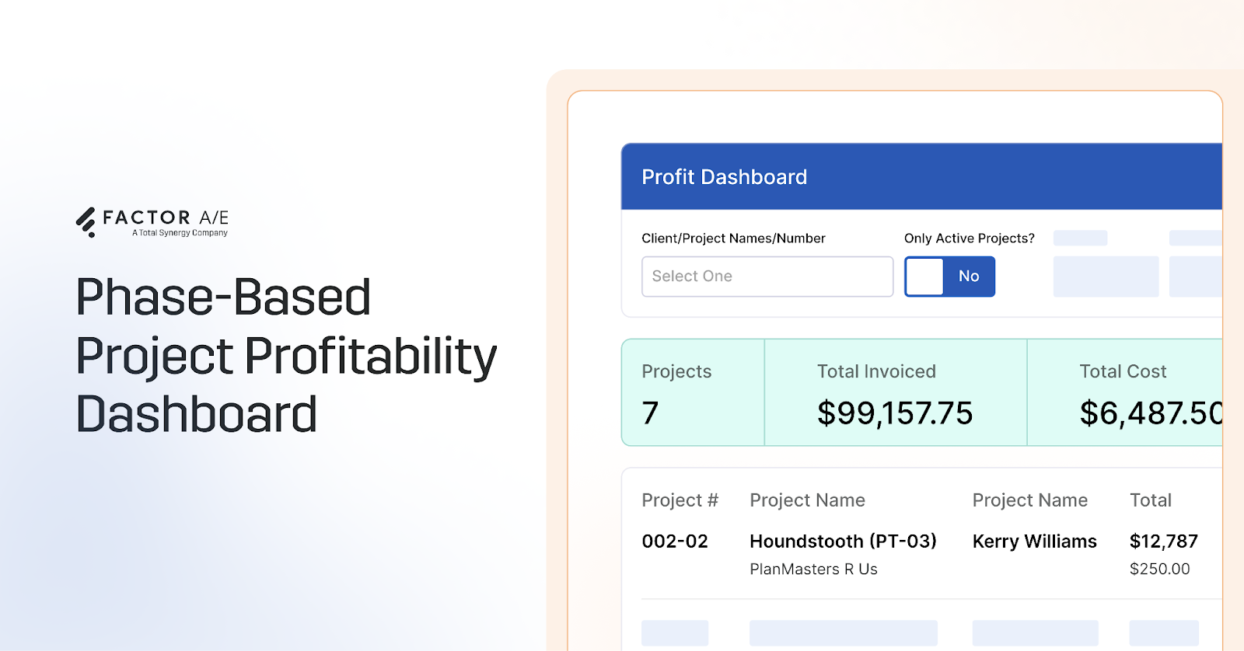Click the $250.00 amount
Viewport: 1244px width, 651px height.
tap(1159, 569)
